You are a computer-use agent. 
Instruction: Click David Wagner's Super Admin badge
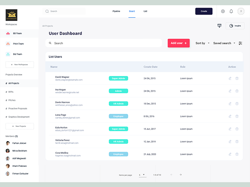click(x=118, y=78)
